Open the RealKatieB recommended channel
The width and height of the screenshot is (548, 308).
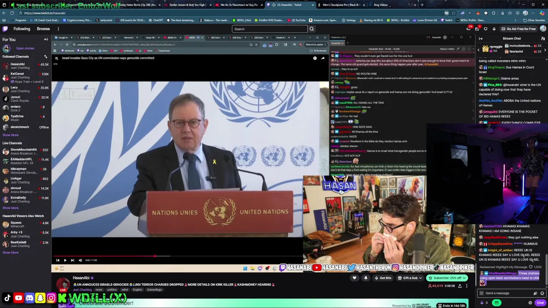tap(26, 244)
